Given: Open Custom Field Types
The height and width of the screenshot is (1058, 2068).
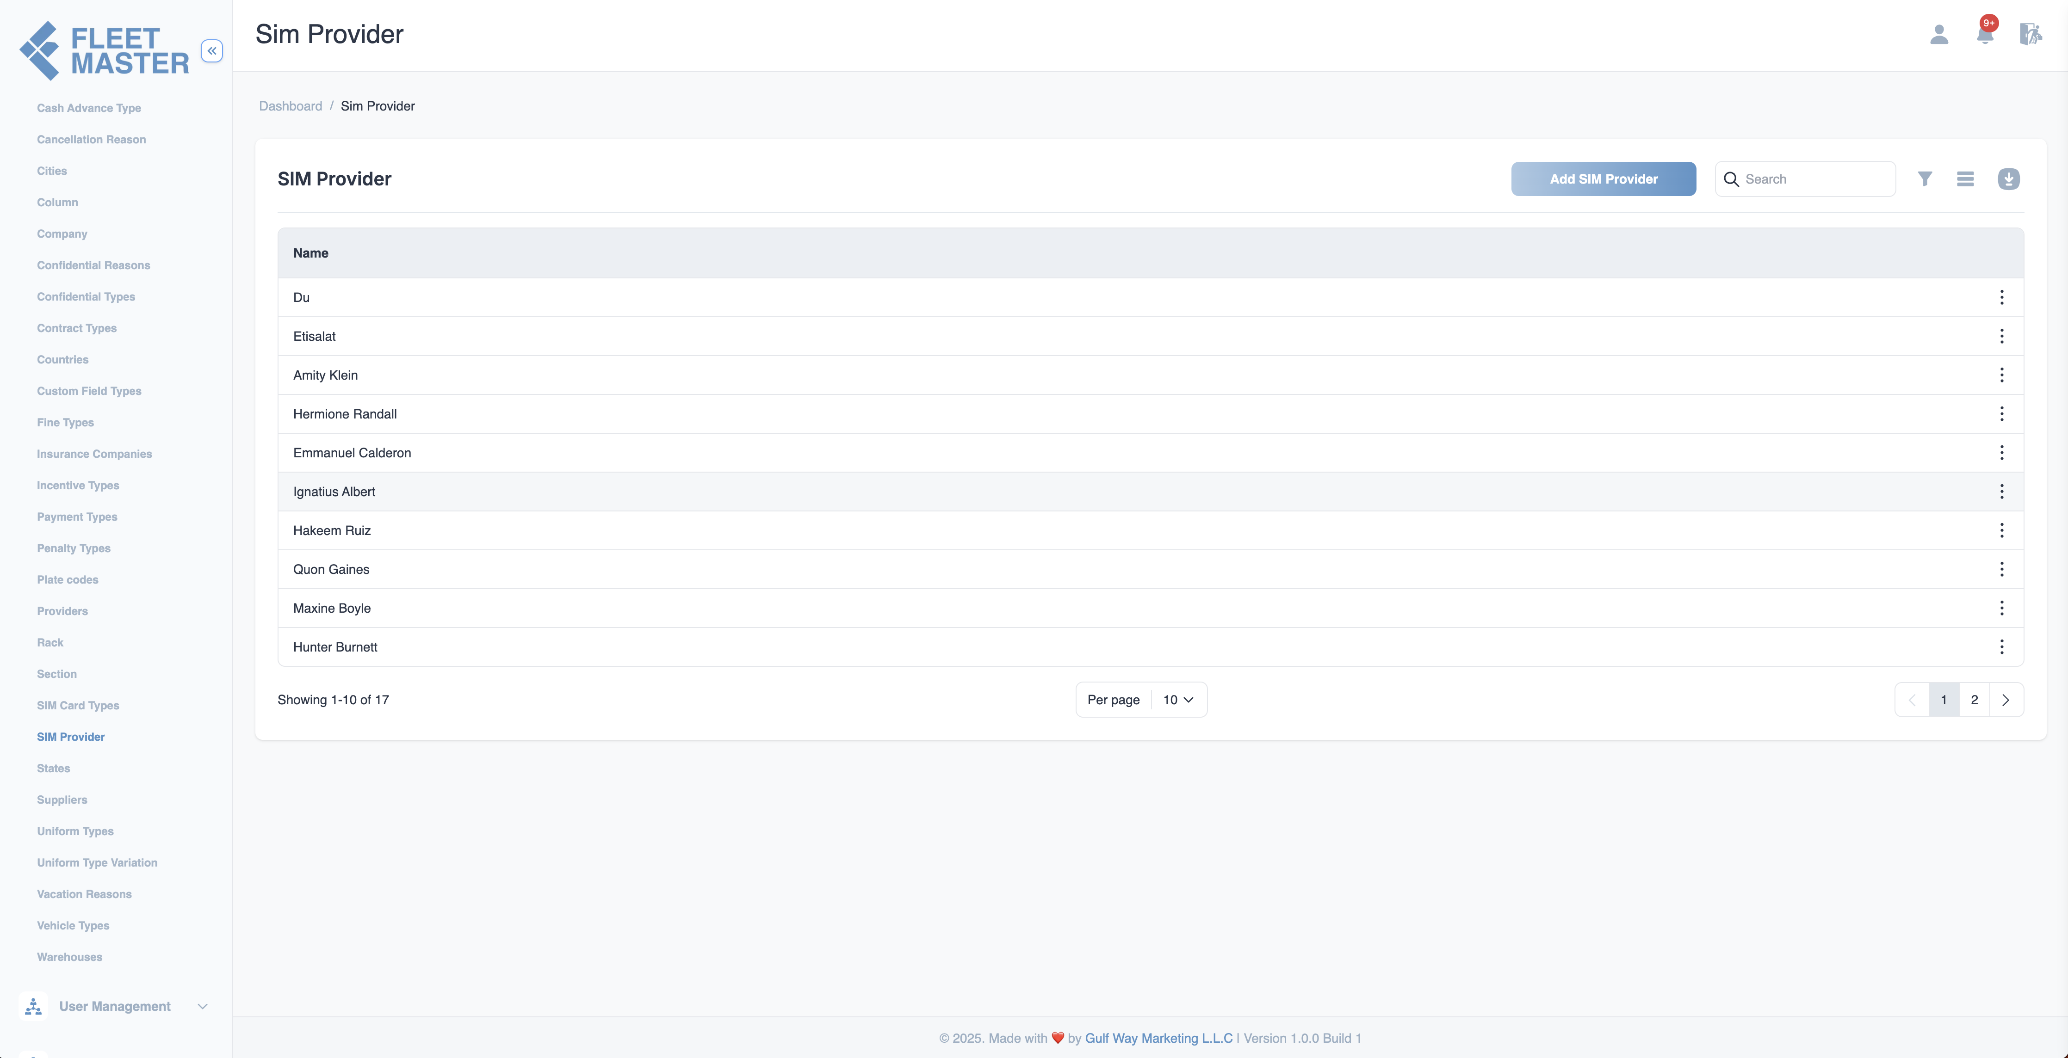Looking at the screenshot, I should (x=89, y=392).
